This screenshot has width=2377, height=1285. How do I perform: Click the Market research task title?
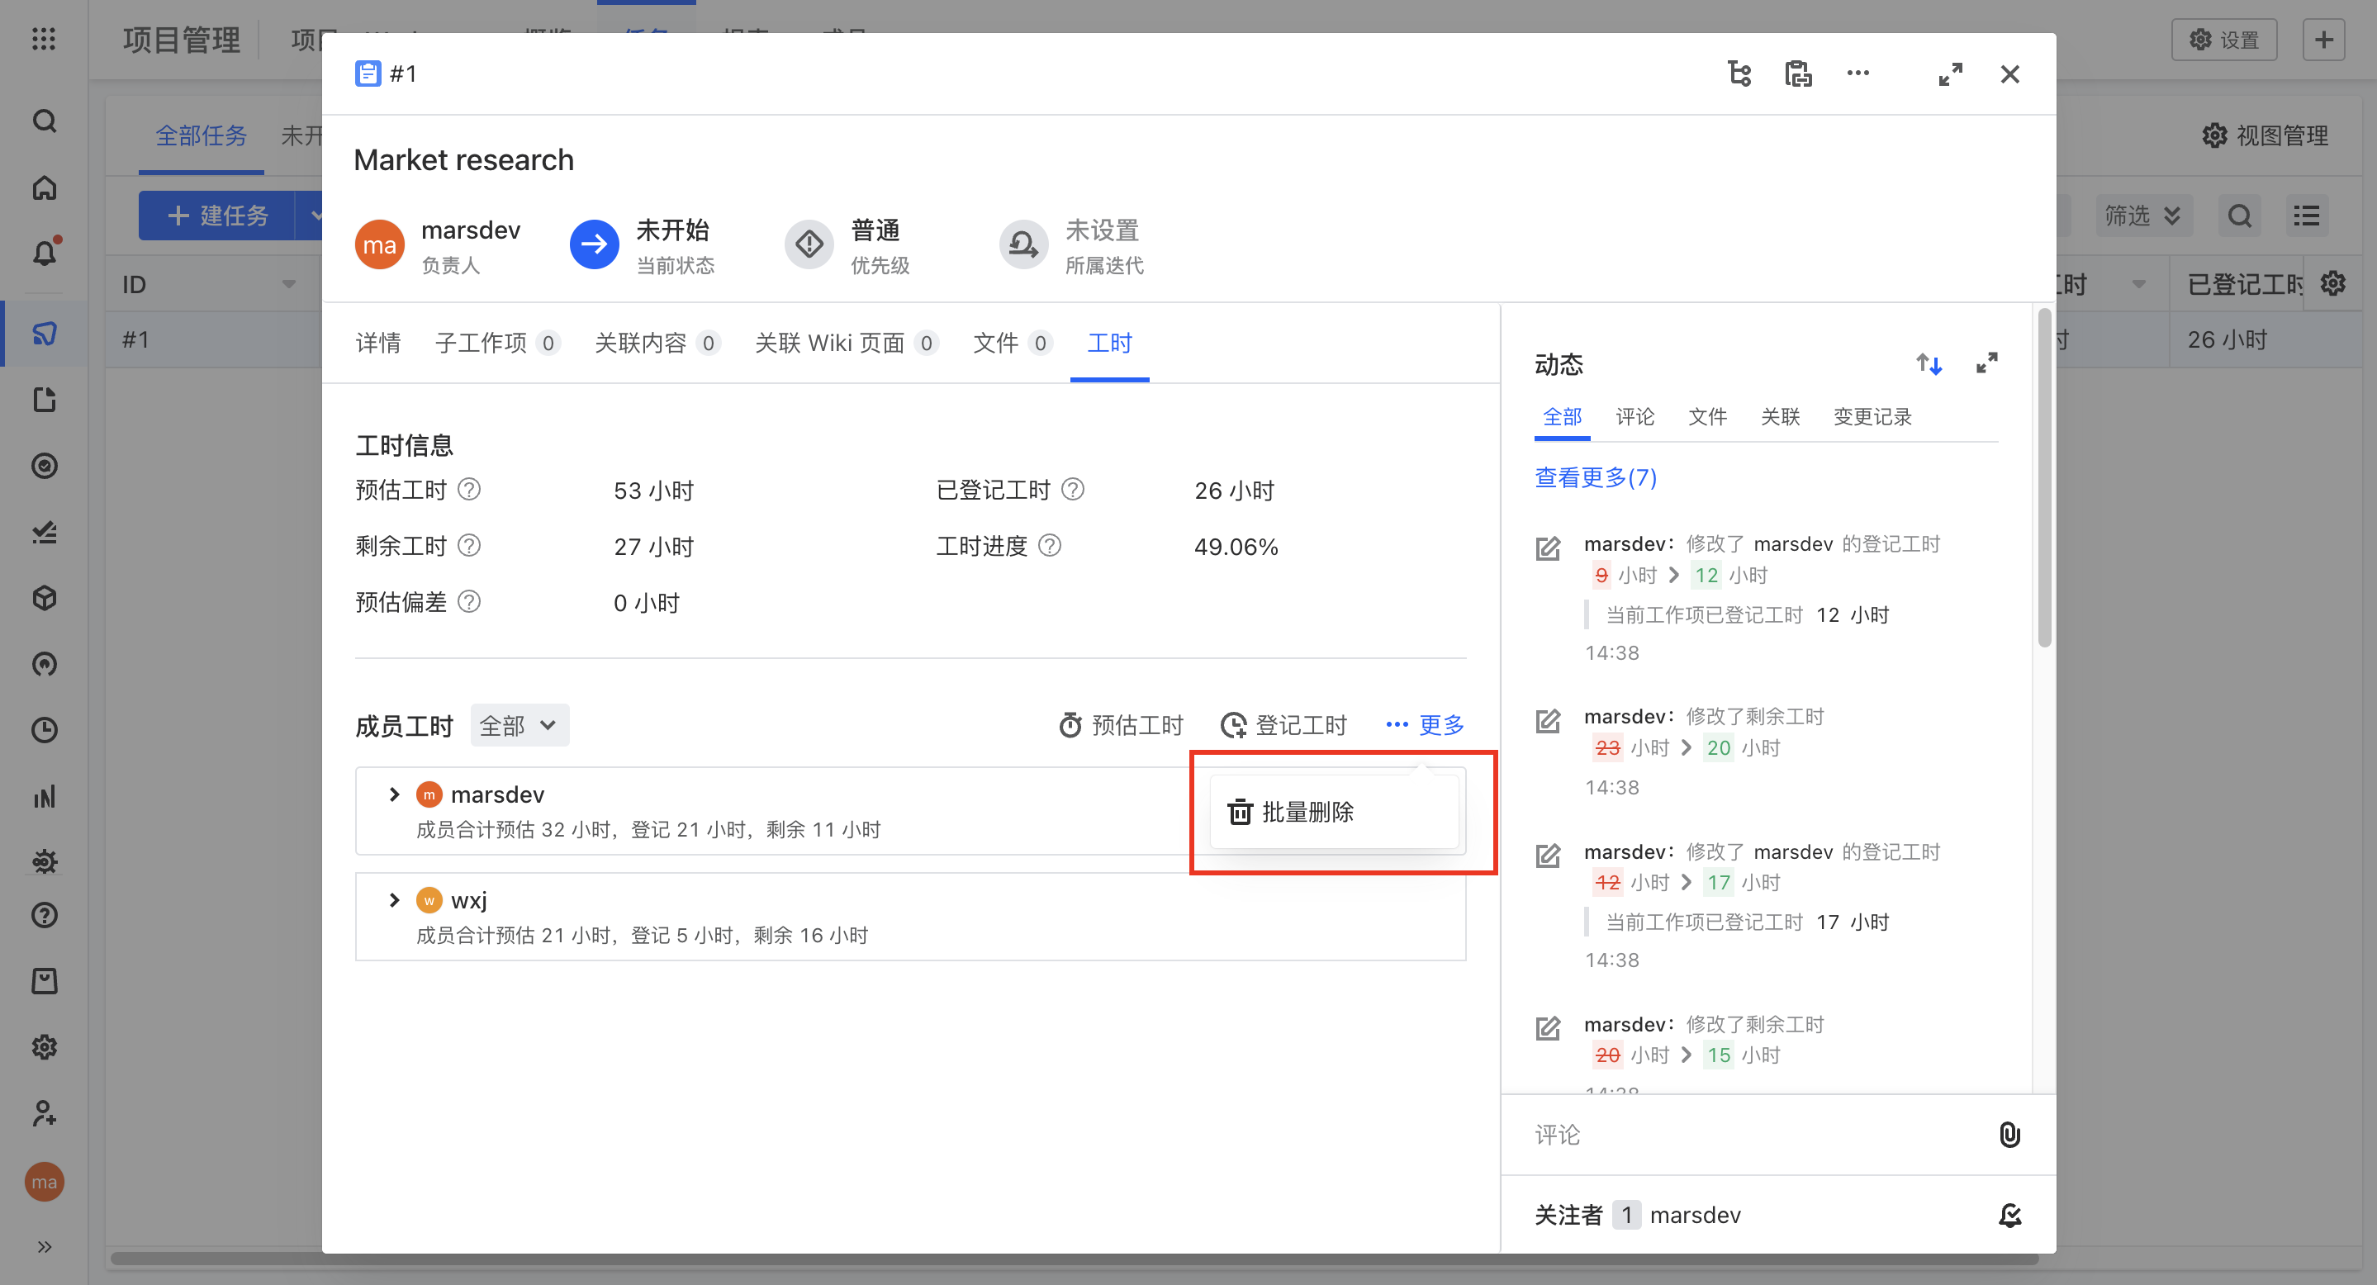pyautogui.click(x=463, y=159)
